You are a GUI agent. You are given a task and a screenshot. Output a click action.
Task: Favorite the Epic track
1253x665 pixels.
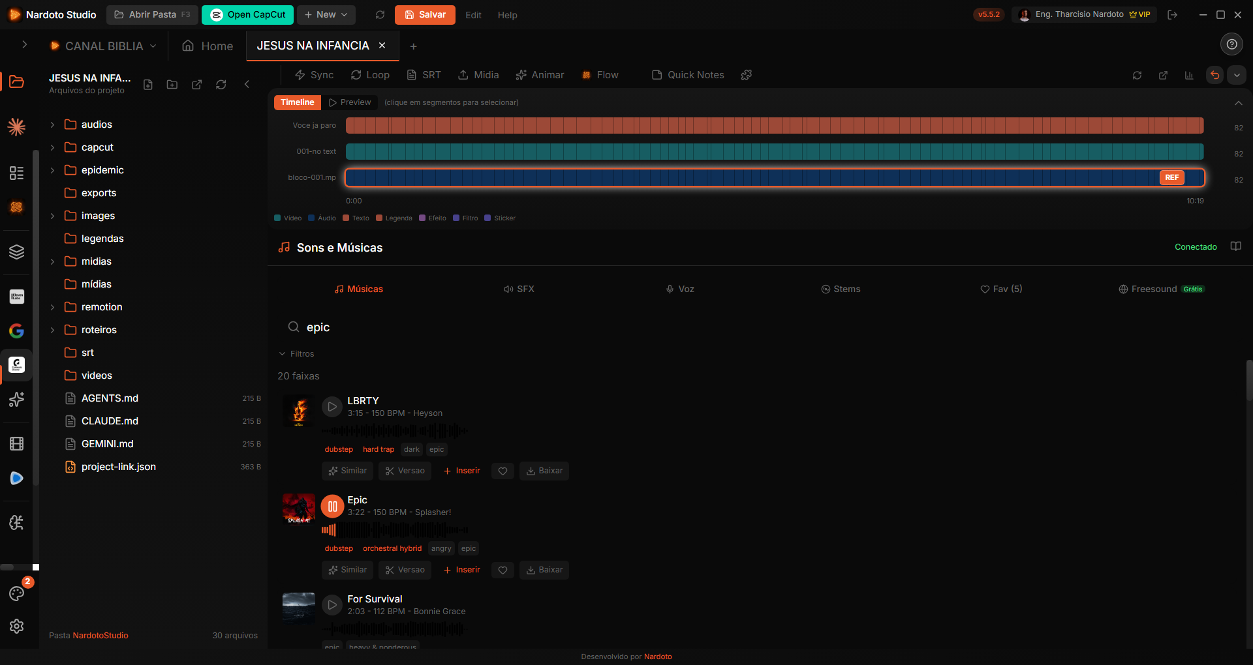[x=503, y=570]
